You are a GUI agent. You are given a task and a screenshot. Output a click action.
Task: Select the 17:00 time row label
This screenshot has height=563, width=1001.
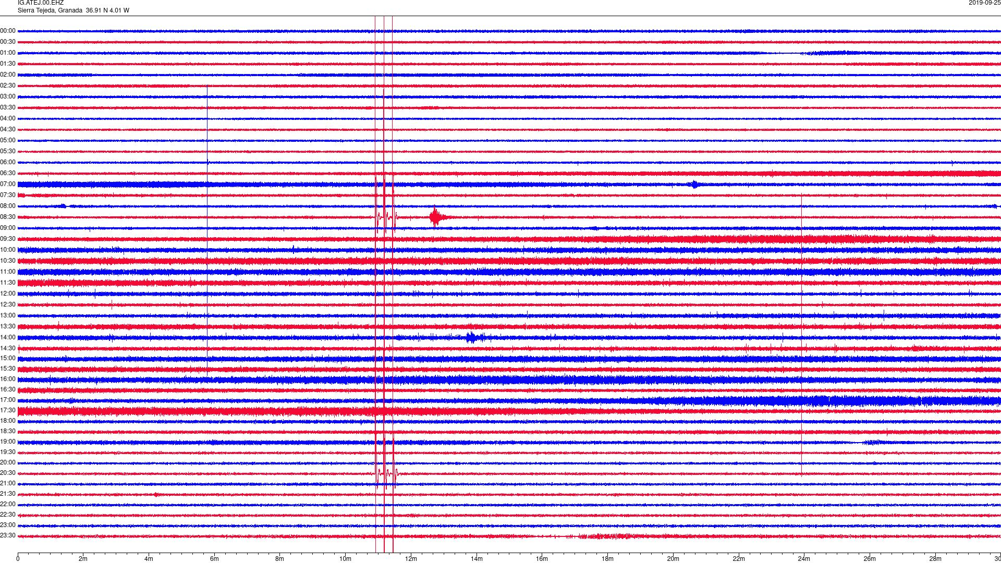pyautogui.click(x=8, y=400)
